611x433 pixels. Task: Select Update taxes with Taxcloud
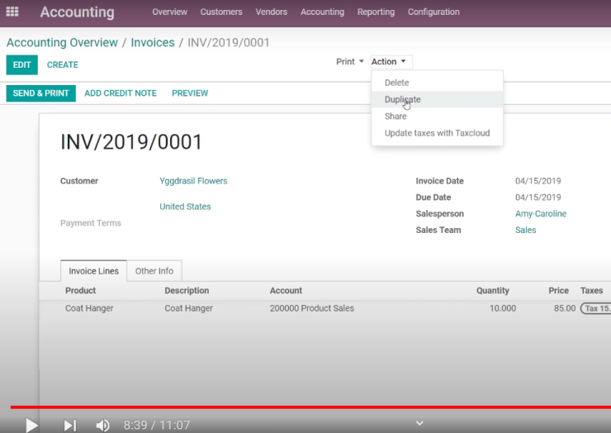pyautogui.click(x=438, y=133)
